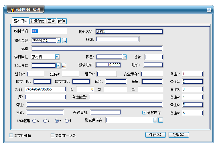Click the 进价3 input field

pyautogui.click(x=70, y=74)
